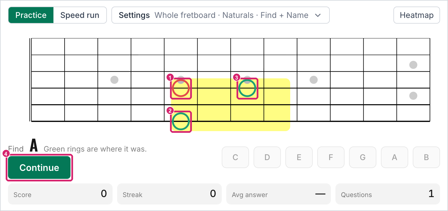The width and height of the screenshot is (448, 211).
Task: Choose note name F
Action: click(331, 157)
